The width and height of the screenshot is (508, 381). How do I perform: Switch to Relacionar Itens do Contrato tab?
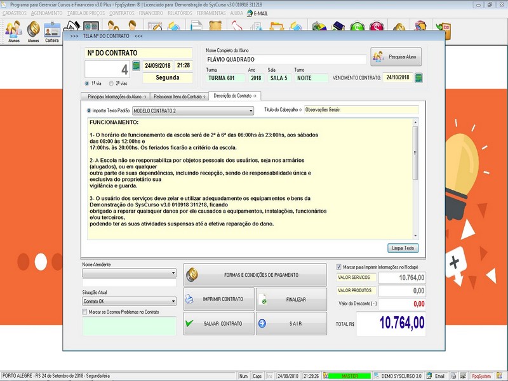(180, 97)
